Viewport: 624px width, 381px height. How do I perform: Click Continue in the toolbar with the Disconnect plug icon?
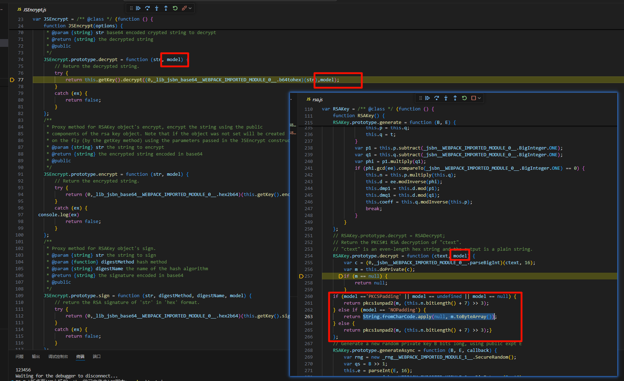point(138,8)
